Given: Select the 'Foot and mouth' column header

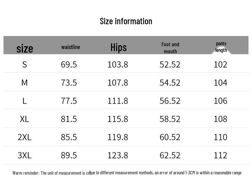Looking at the screenshot, I should pyautogui.click(x=170, y=48).
